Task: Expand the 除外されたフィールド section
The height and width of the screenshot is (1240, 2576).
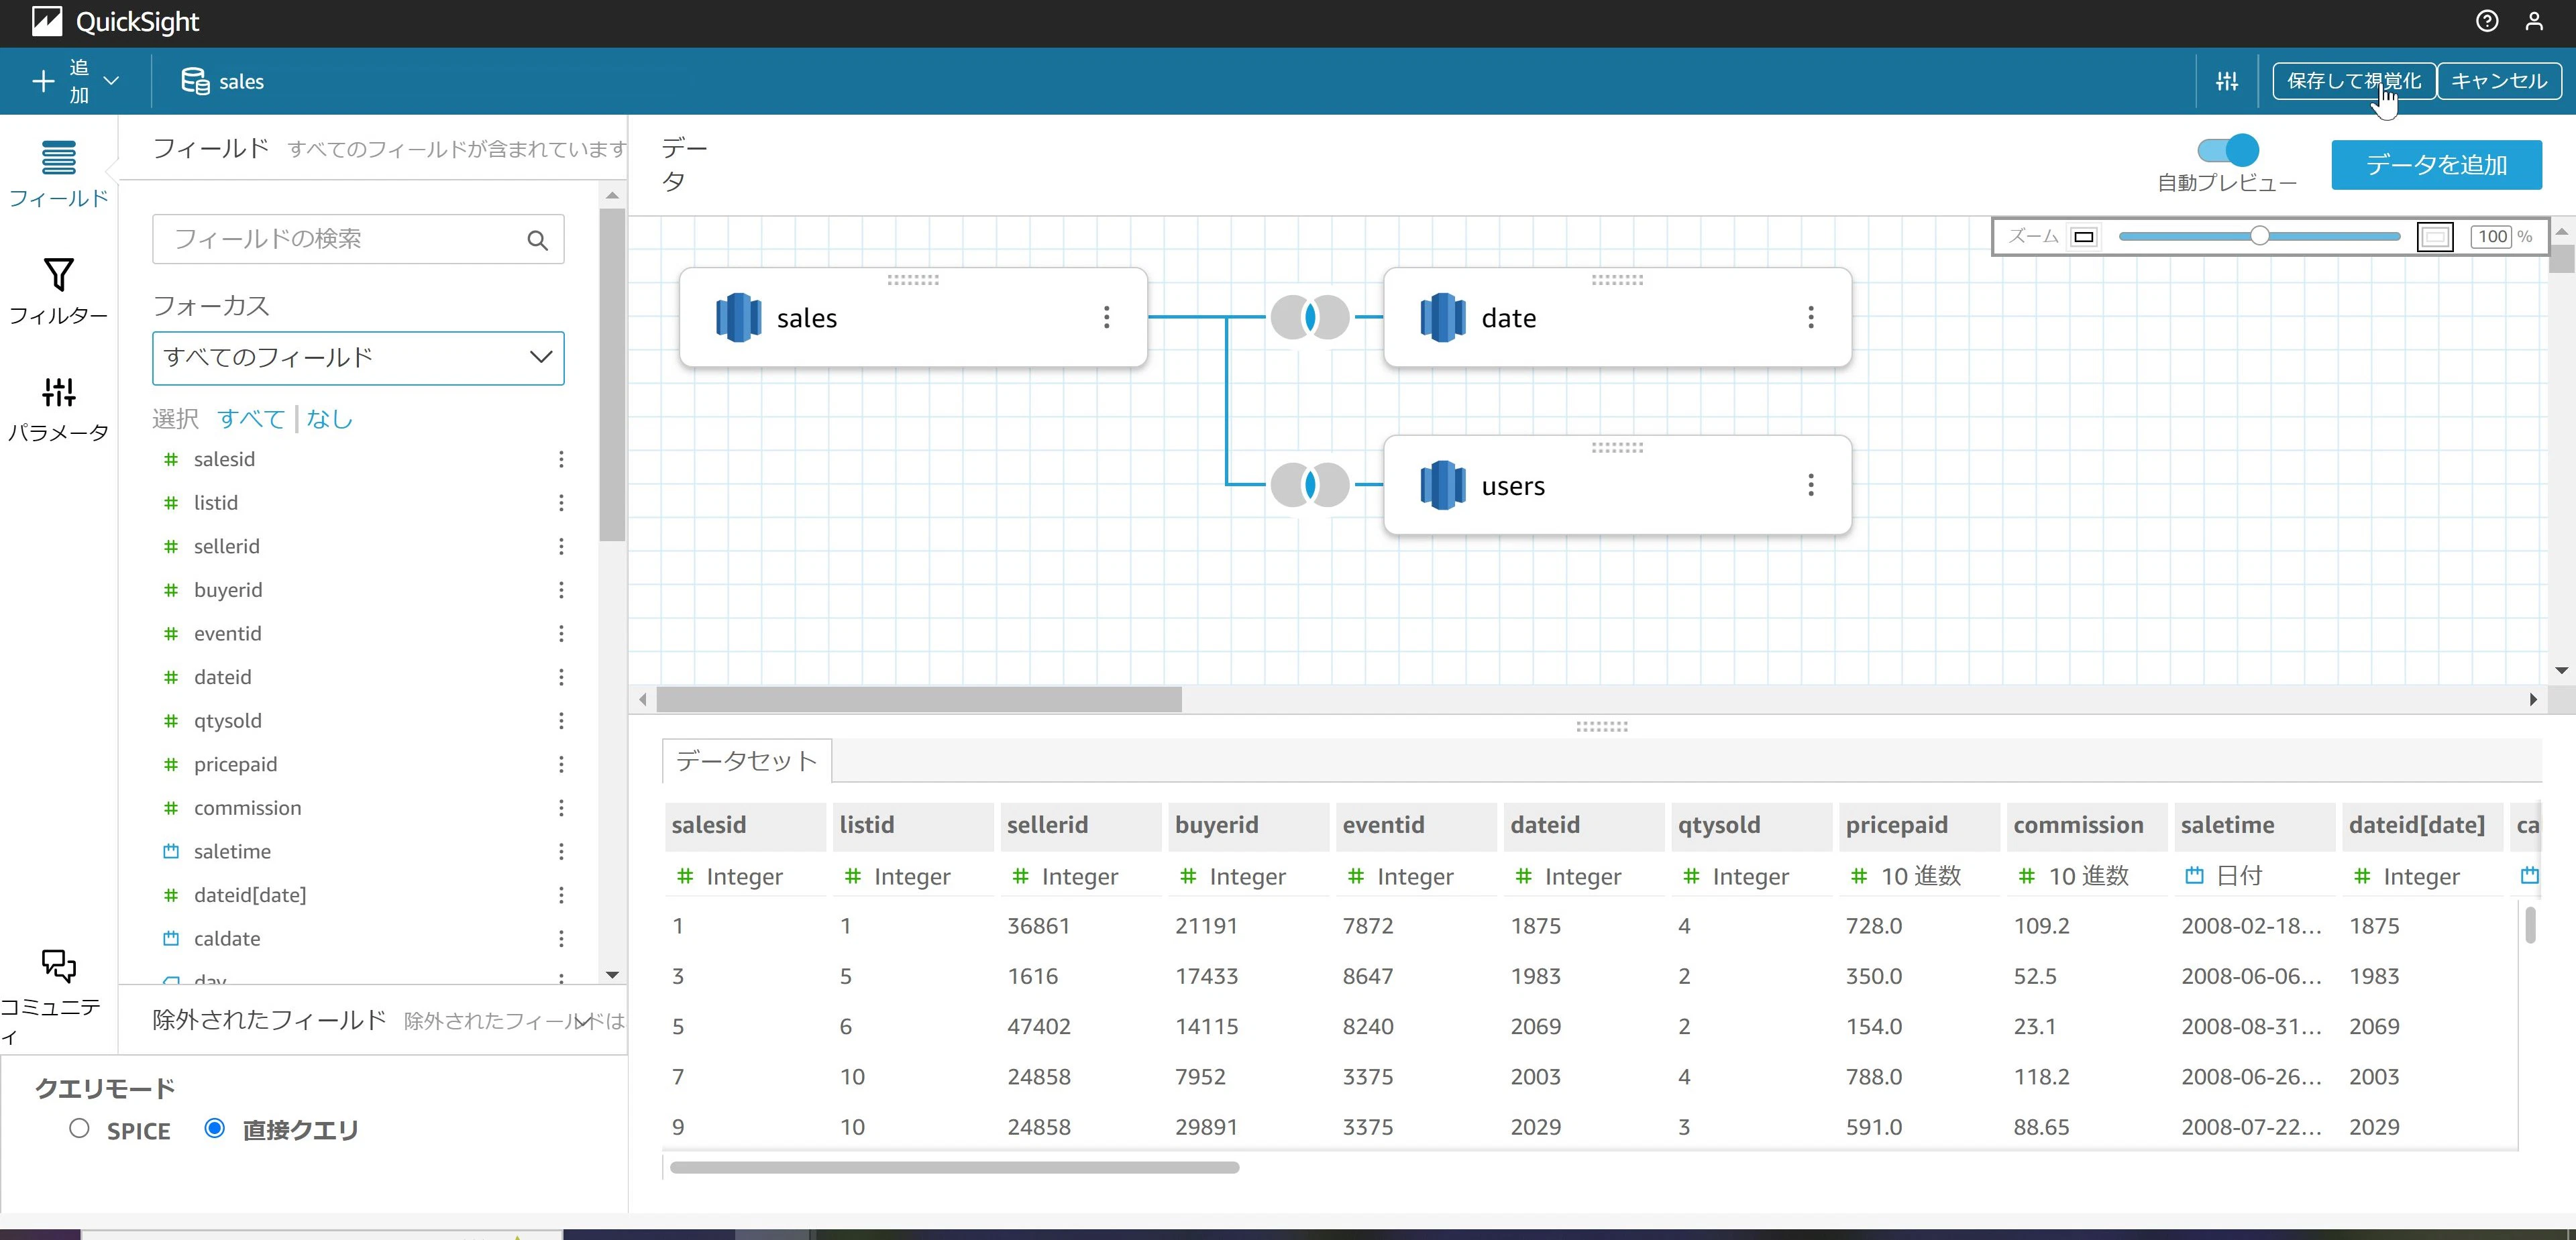Action: point(583,1020)
